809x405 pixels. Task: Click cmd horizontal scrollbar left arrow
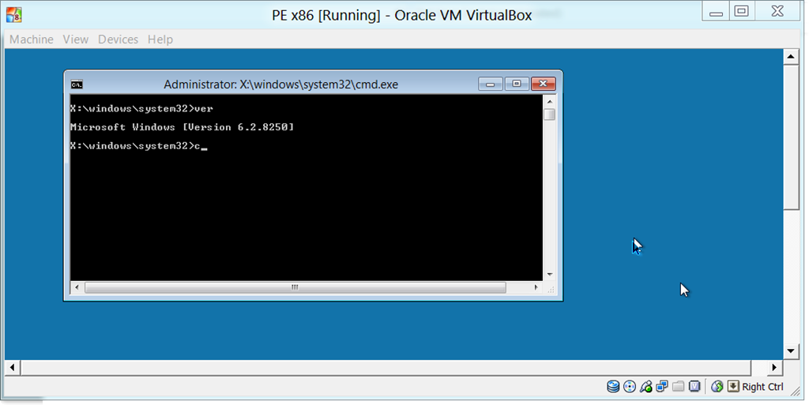pos(77,287)
